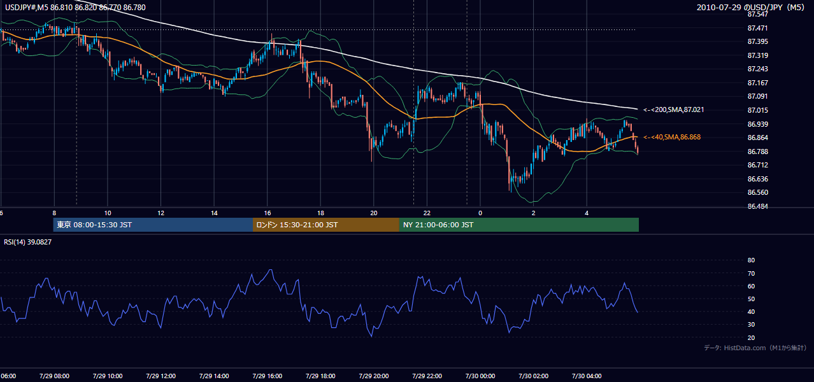Click the 7/29 22:00 time axis label
814x382 pixels.
pos(427,376)
